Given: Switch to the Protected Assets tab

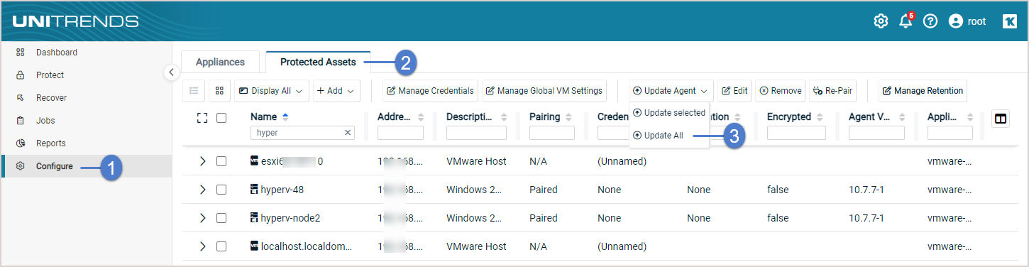Looking at the screenshot, I should (x=318, y=62).
